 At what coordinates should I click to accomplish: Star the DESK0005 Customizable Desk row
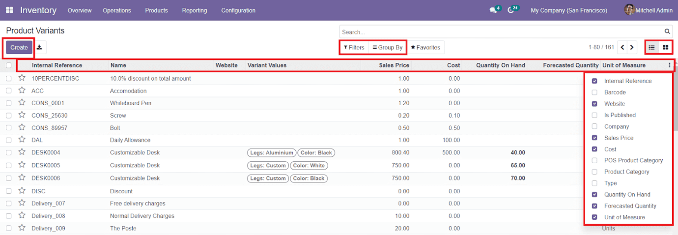[22, 165]
